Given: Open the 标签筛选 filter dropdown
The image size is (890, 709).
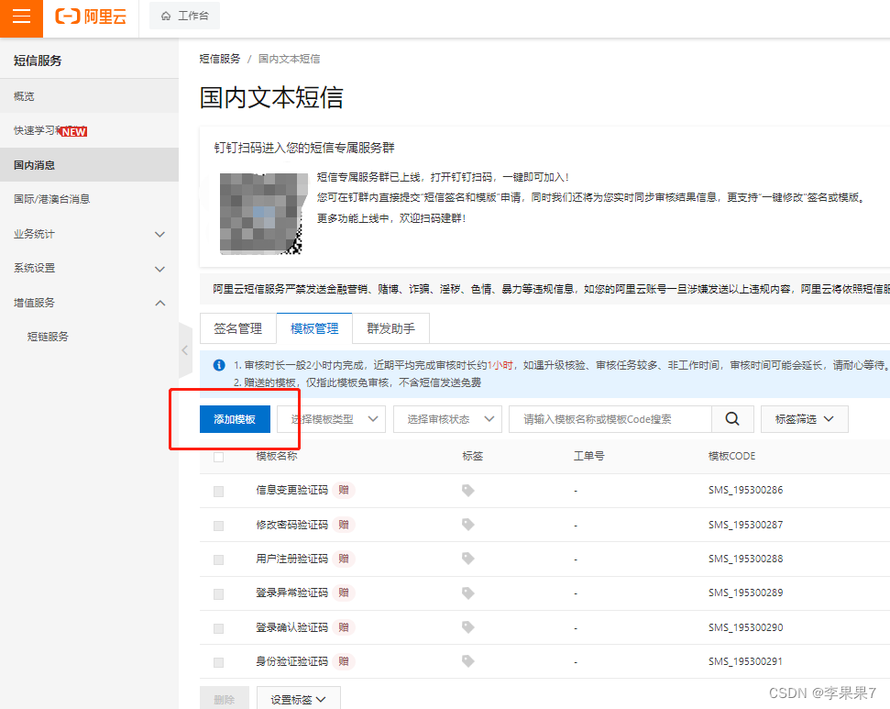Looking at the screenshot, I should [x=804, y=419].
